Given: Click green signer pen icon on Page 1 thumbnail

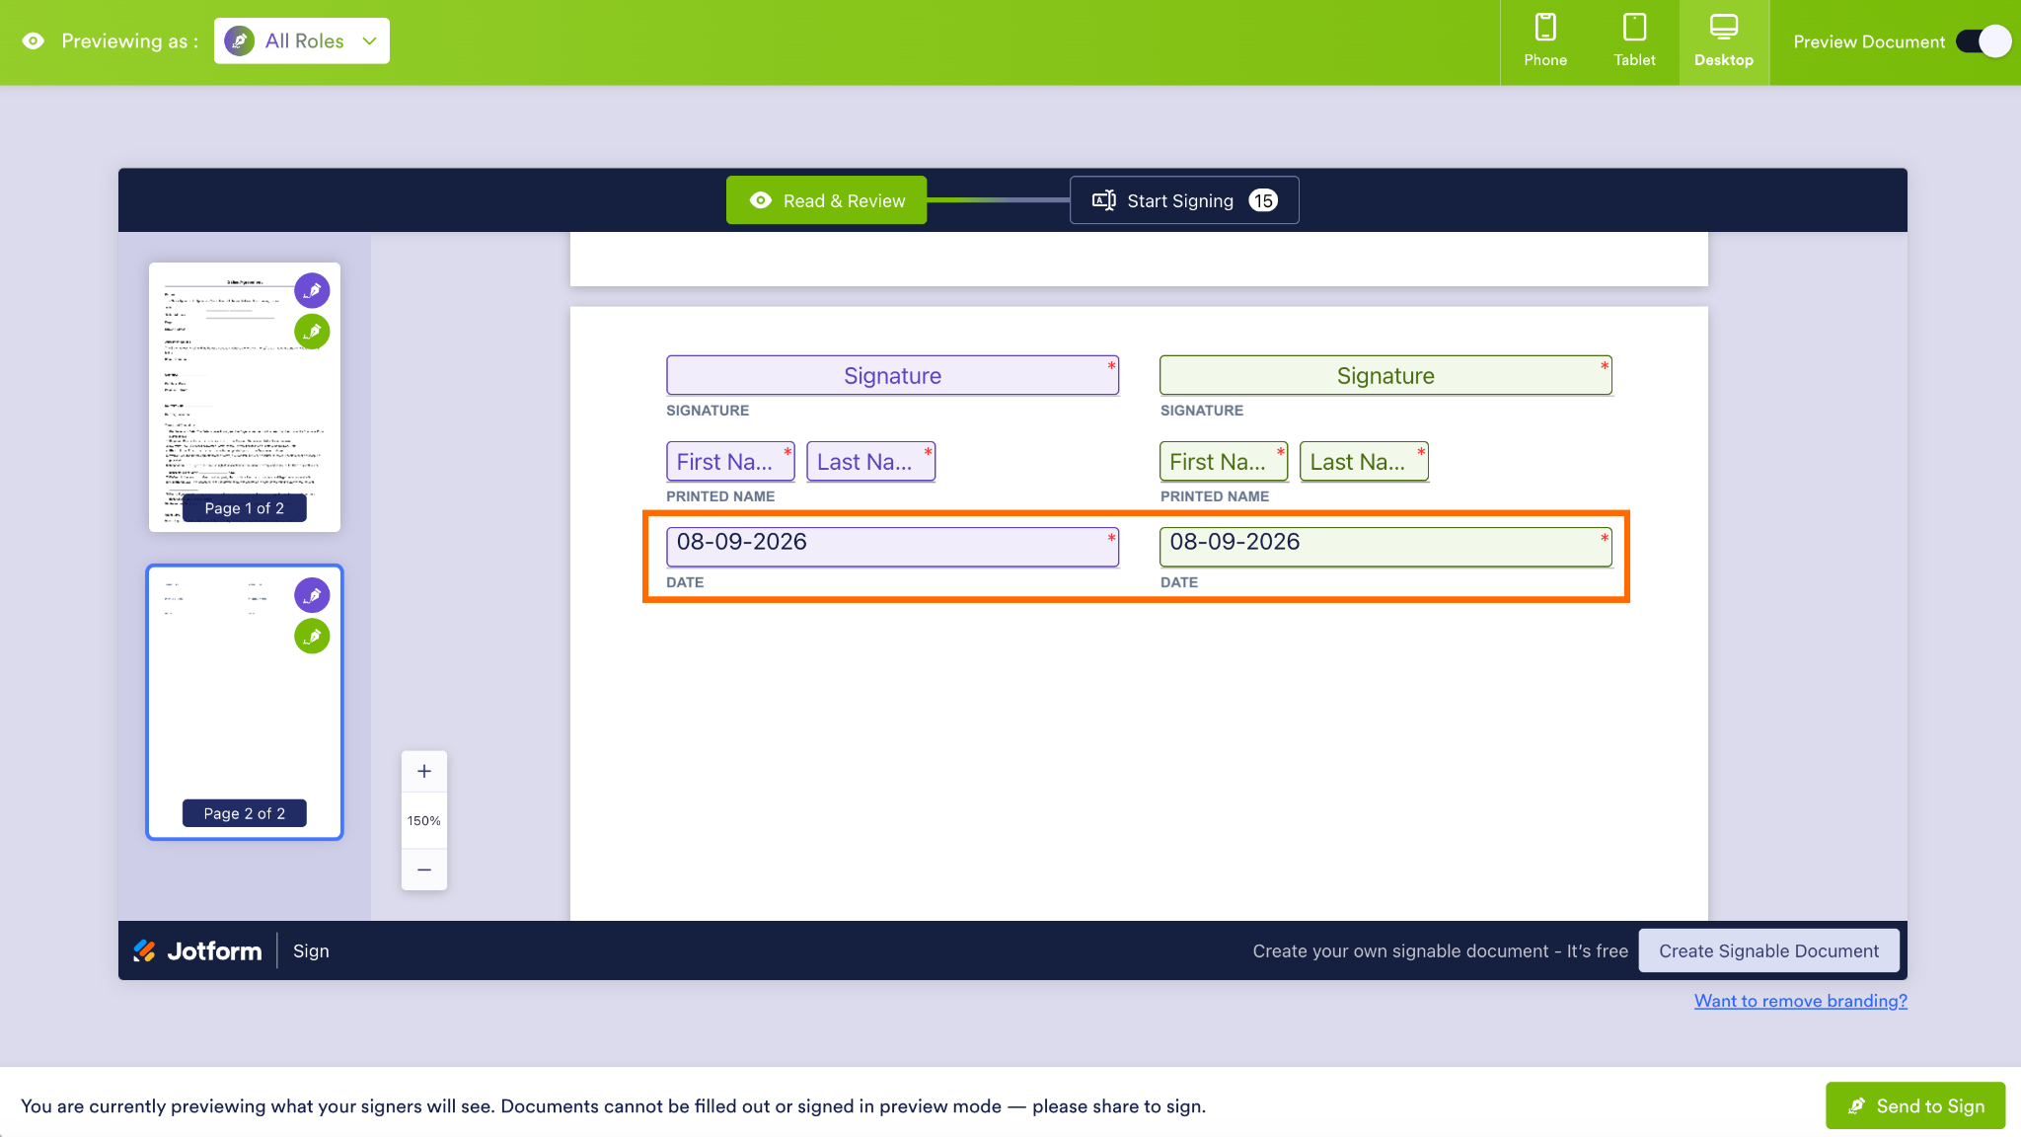Looking at the screenshot, I should [312, 332].
